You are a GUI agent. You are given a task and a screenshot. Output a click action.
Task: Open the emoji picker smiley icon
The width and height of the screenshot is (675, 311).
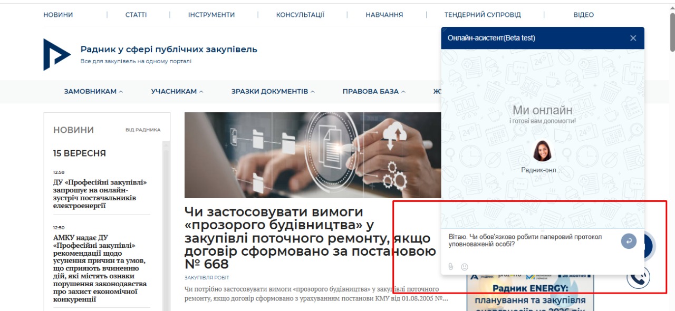tap(465, 267)
